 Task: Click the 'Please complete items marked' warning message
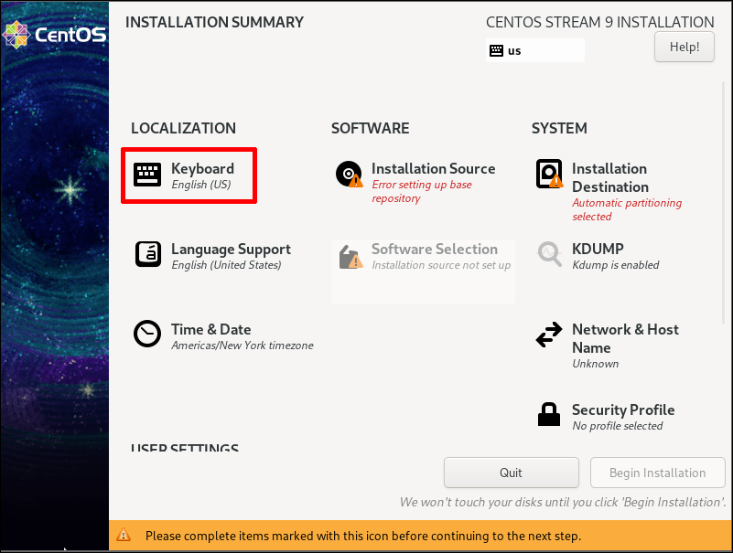(363, 536)
